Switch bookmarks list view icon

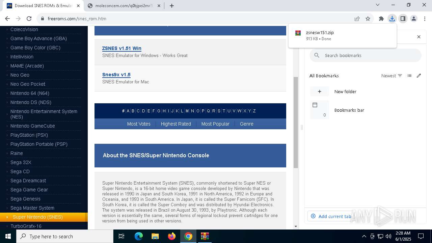(x=409, y=76)
